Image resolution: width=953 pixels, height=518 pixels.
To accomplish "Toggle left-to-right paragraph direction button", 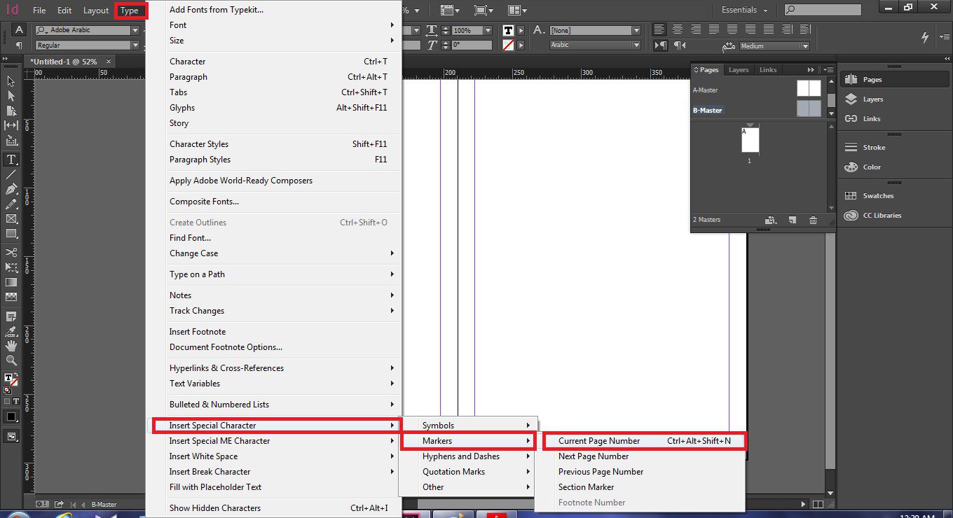I will 660,45.
